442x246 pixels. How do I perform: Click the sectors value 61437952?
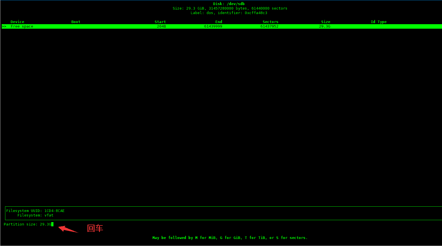pos(269,26)
